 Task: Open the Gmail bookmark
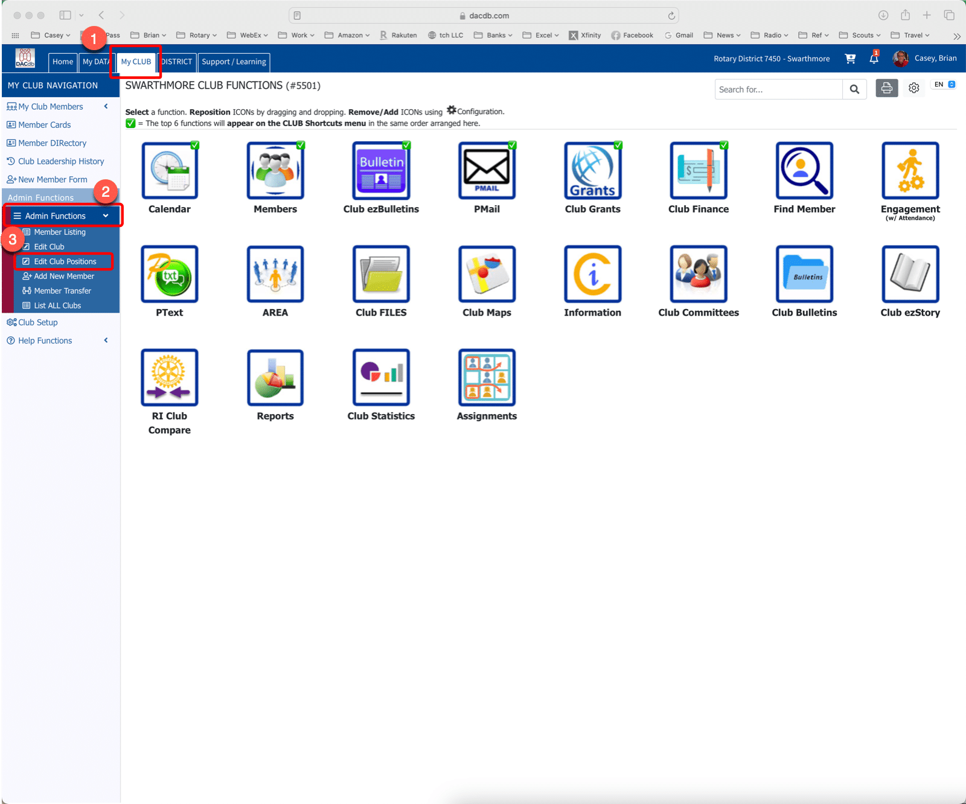tap(679, 35)
